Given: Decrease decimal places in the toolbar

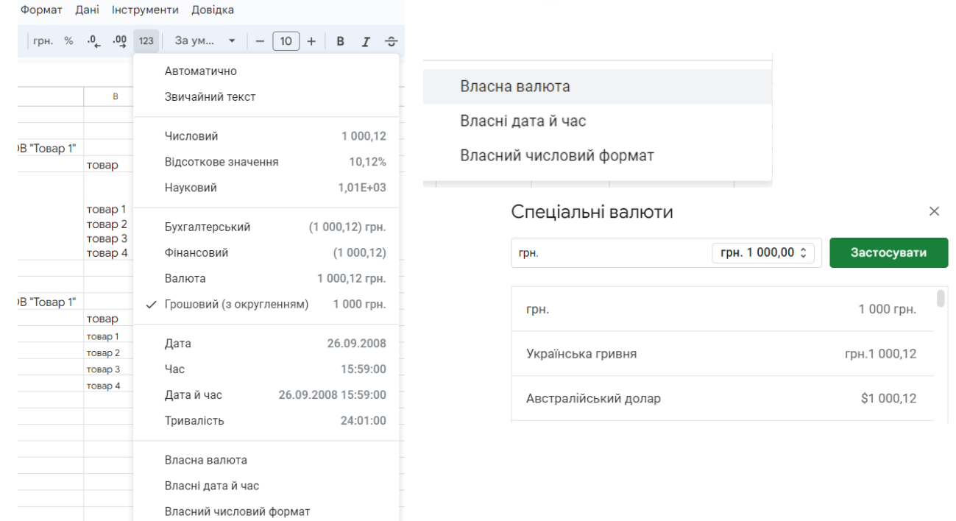Looking at the screenshot, I should pyautogui.click(x=93, y=41).
